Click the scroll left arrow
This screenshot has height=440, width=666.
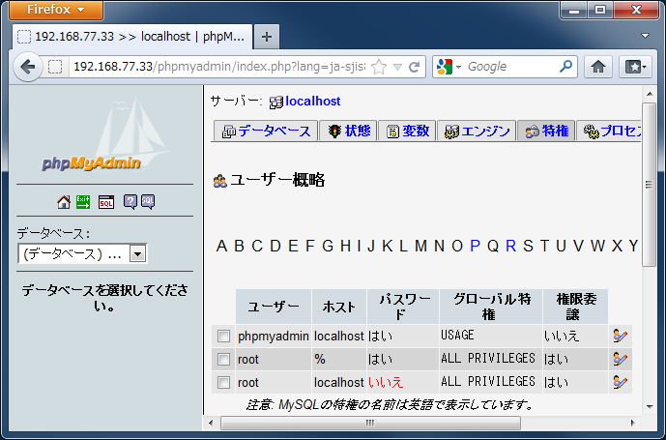(212, 423)
